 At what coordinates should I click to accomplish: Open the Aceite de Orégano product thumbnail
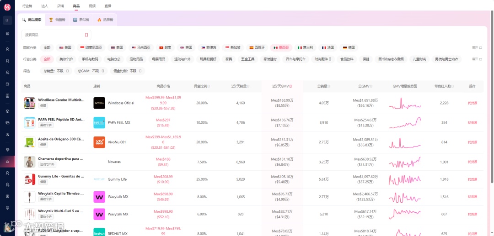tap(29, 142)
